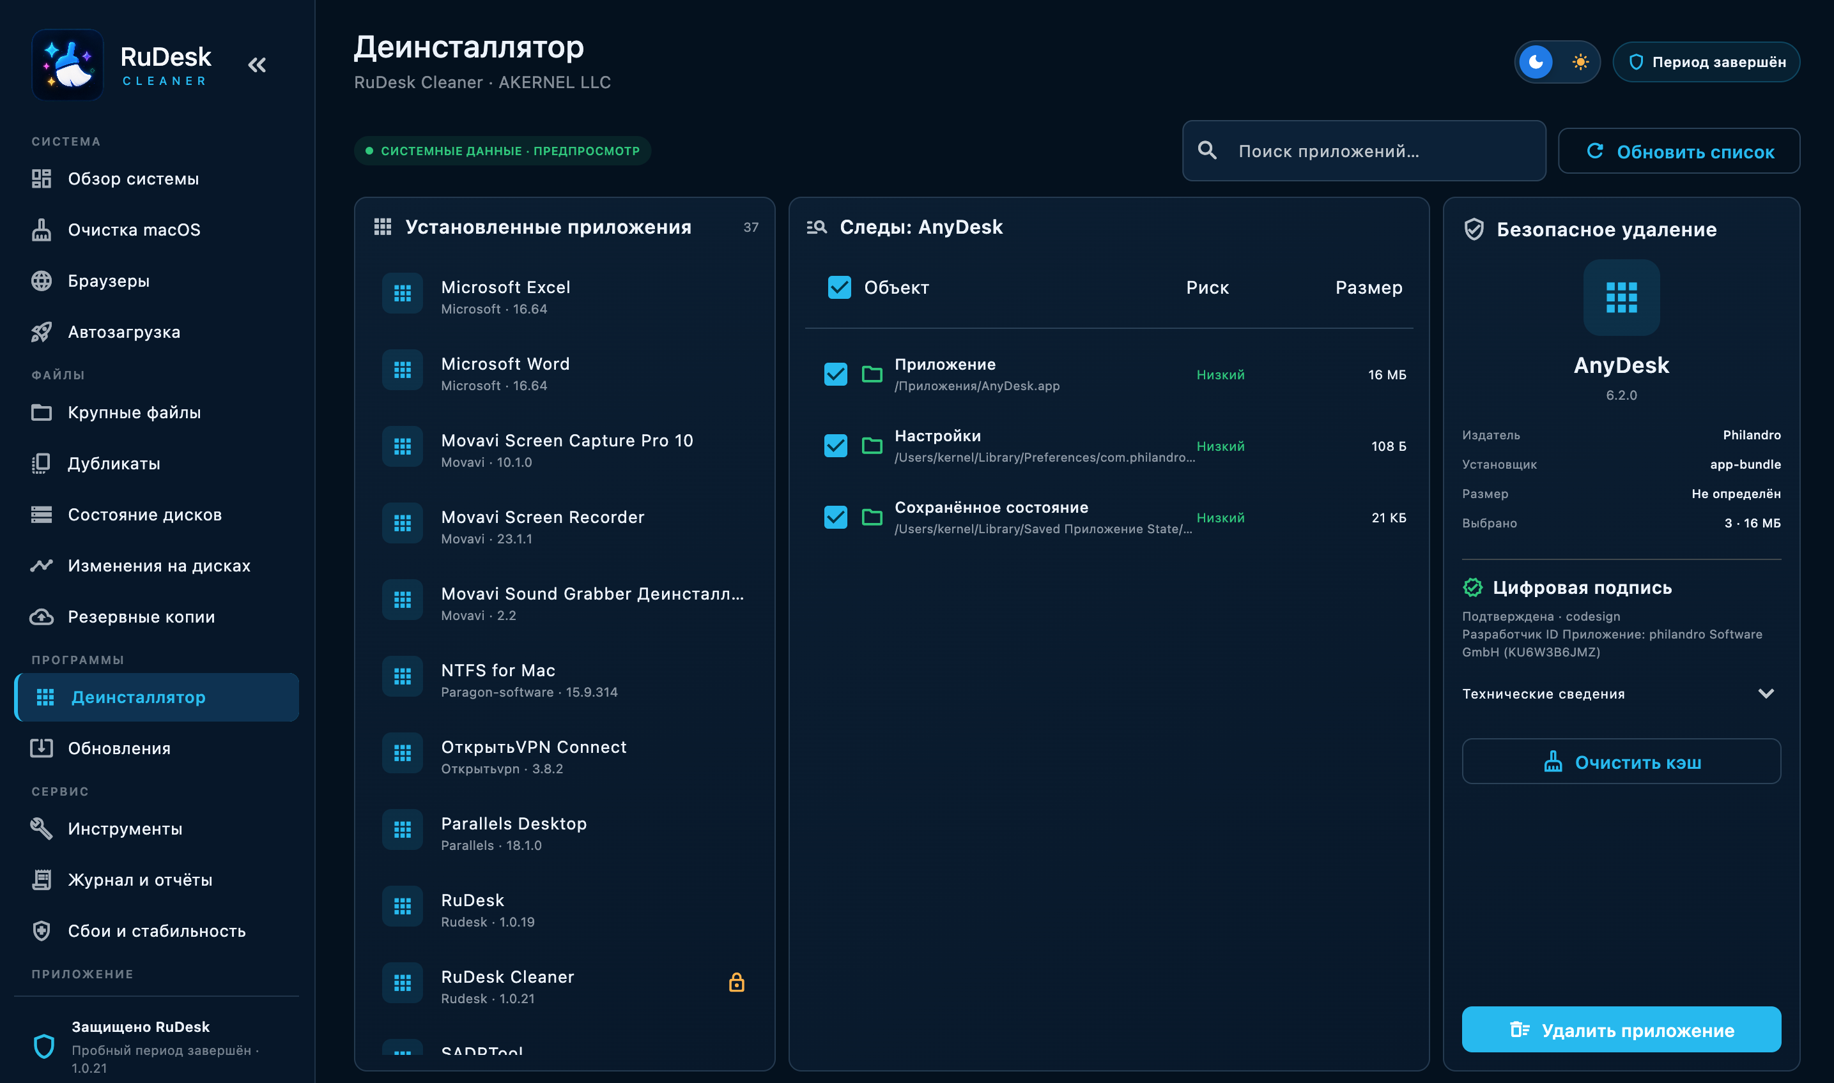Click folder icon of Настройки row
1834x1083 pixels.
coord(872,446)
